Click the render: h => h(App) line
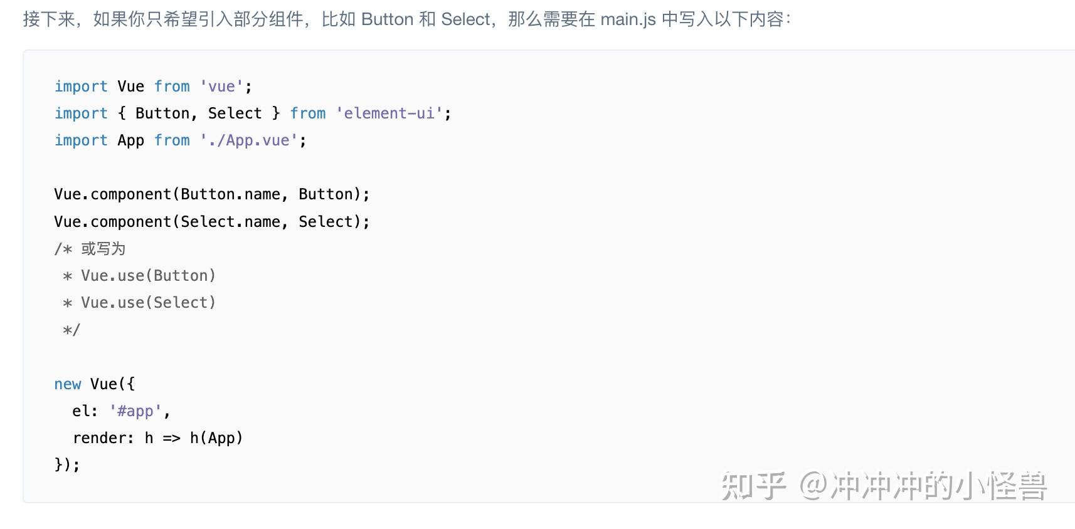Viewport: 1075px width, 529px height. (x=157, y=438)
